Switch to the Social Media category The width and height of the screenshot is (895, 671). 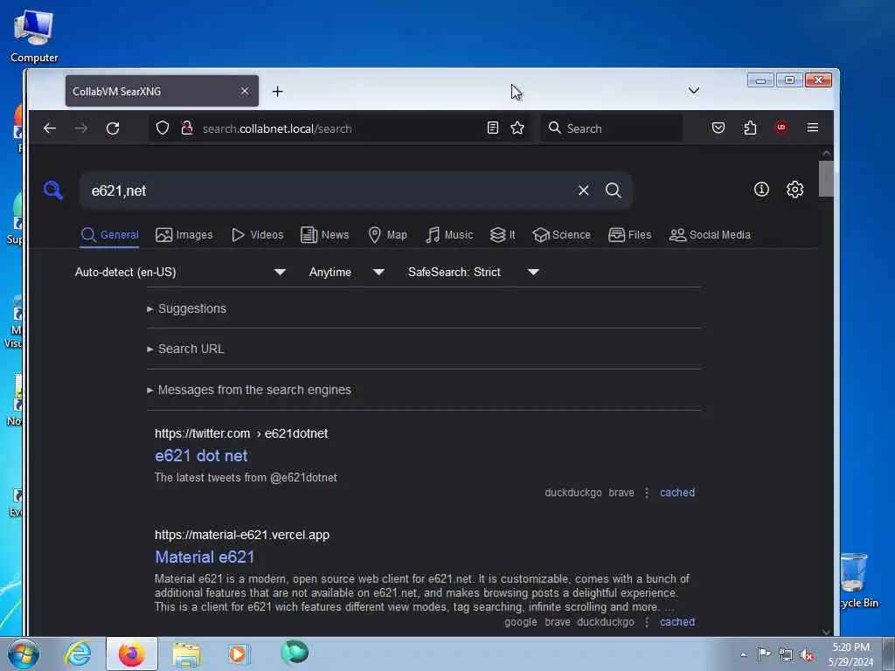click(710, 234)
